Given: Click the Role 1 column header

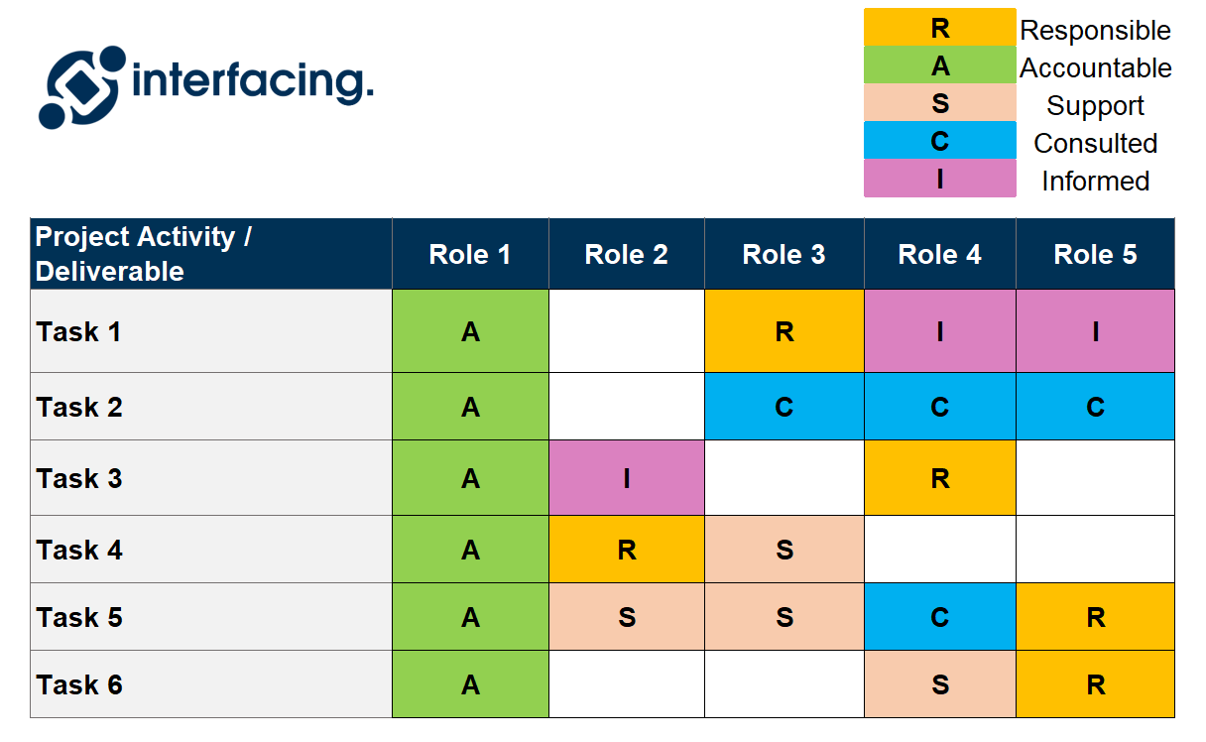Looking at the screenshot, I should [x=470, y=254].
